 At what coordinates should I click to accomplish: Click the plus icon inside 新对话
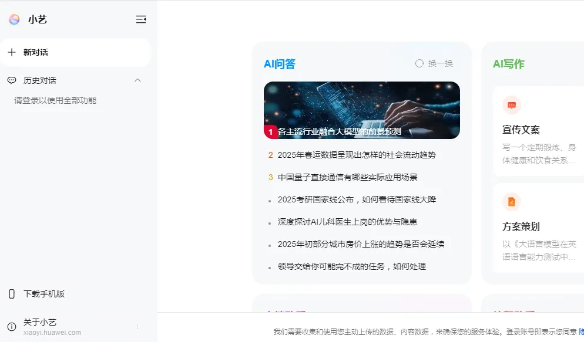coord(13,52)
